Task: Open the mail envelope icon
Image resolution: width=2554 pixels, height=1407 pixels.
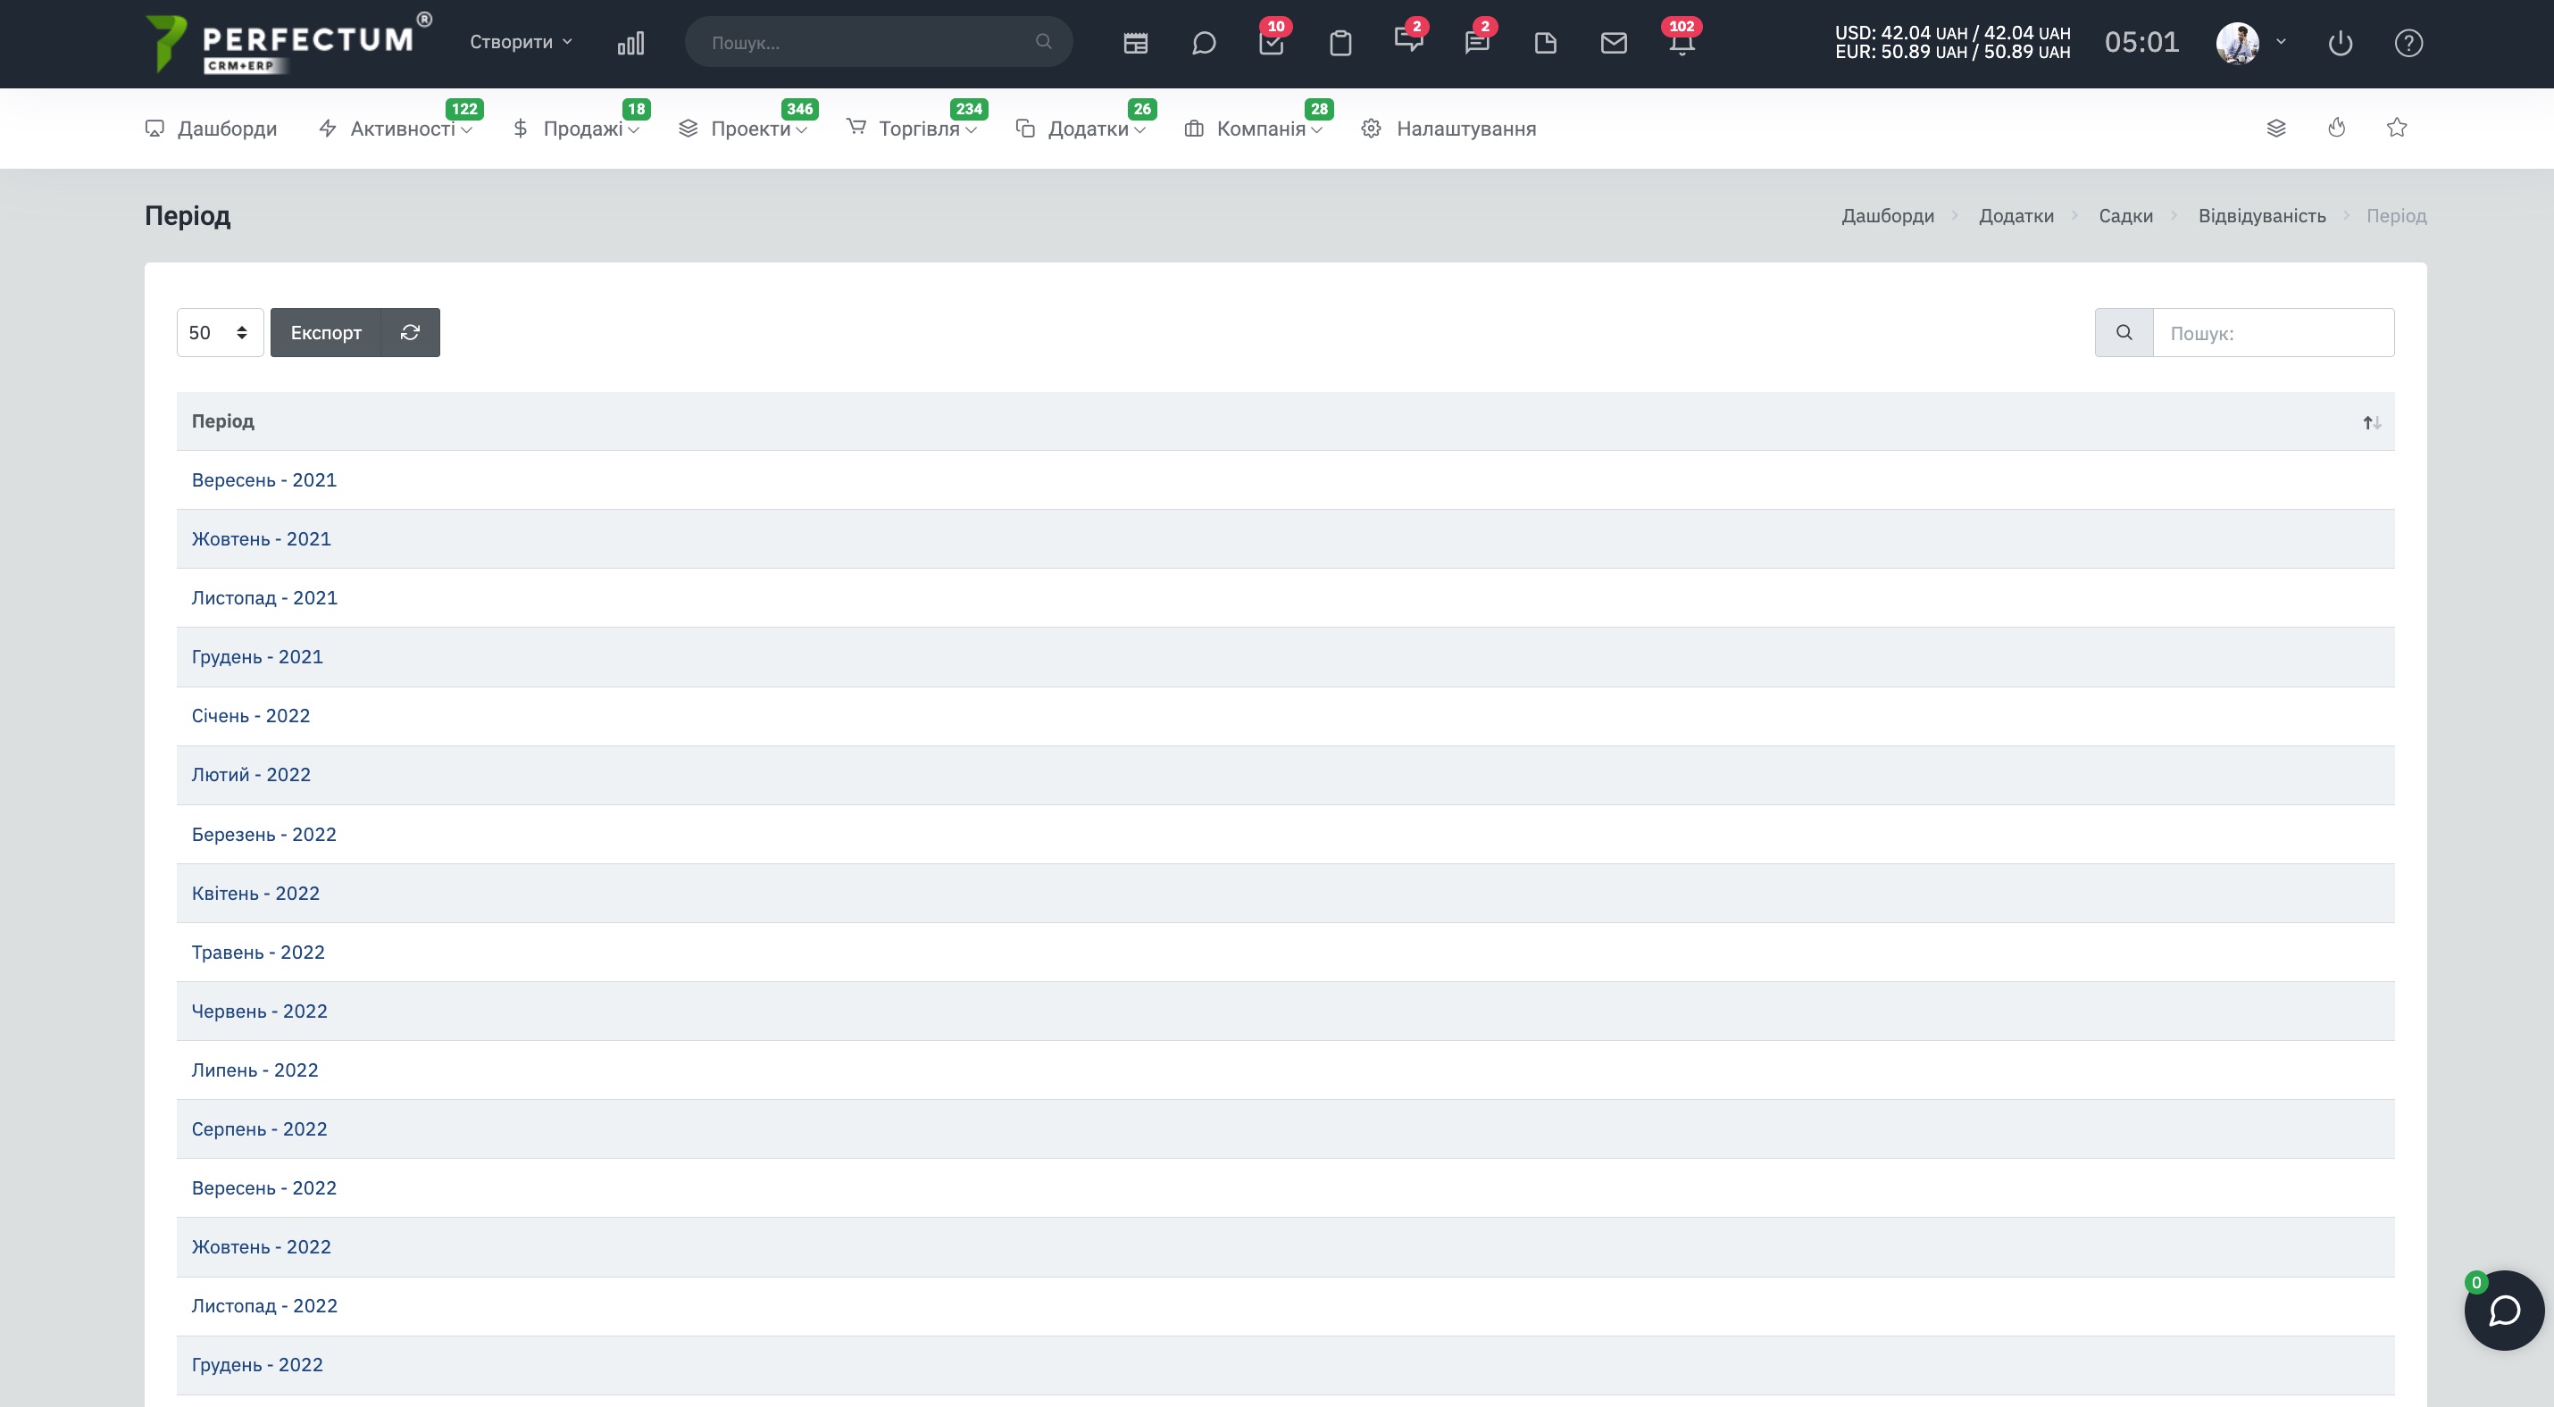Action: pyautogui.click(x=1613, y=43)
